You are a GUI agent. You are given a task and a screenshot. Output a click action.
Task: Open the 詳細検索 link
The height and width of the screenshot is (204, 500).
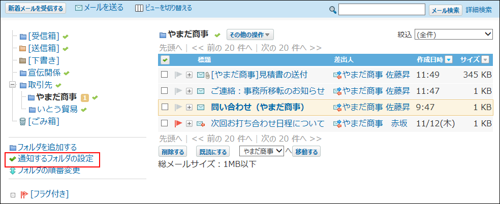(x=479, y=10)
